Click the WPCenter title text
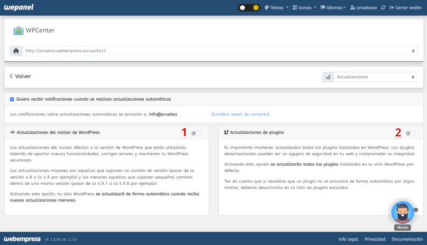Viewport: 427px width, 245px height. (x=40, y=30)
